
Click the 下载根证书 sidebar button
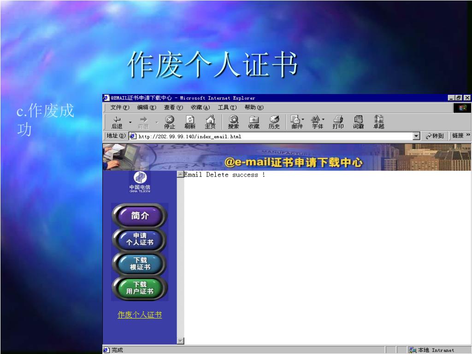(140, 264)
